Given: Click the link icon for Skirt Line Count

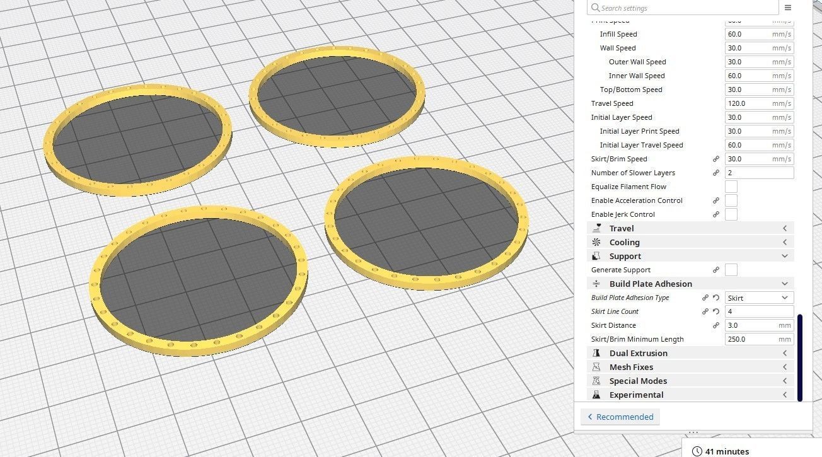Looking at the screenshot, I should (x=705, y=311).
